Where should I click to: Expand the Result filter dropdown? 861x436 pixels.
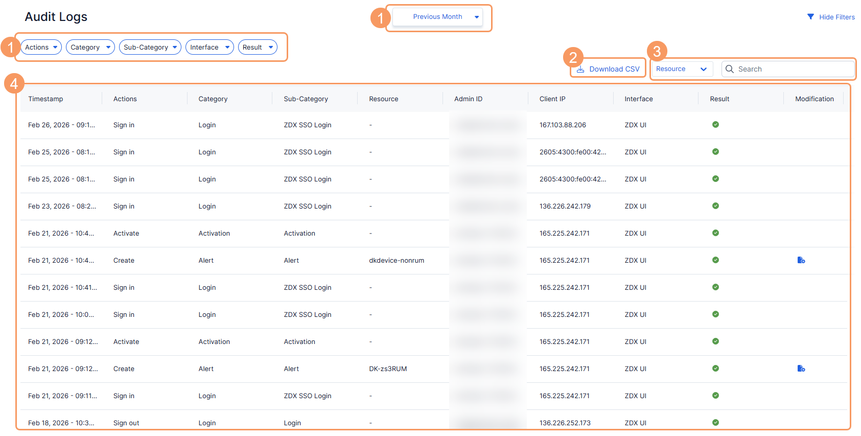tap(258, 47)
